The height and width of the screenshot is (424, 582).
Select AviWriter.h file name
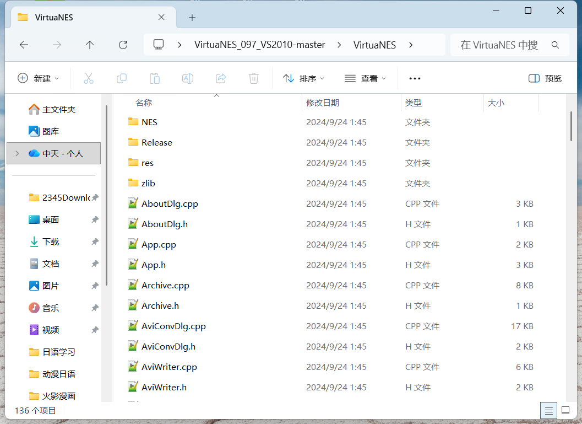click(x=164, y=387)
